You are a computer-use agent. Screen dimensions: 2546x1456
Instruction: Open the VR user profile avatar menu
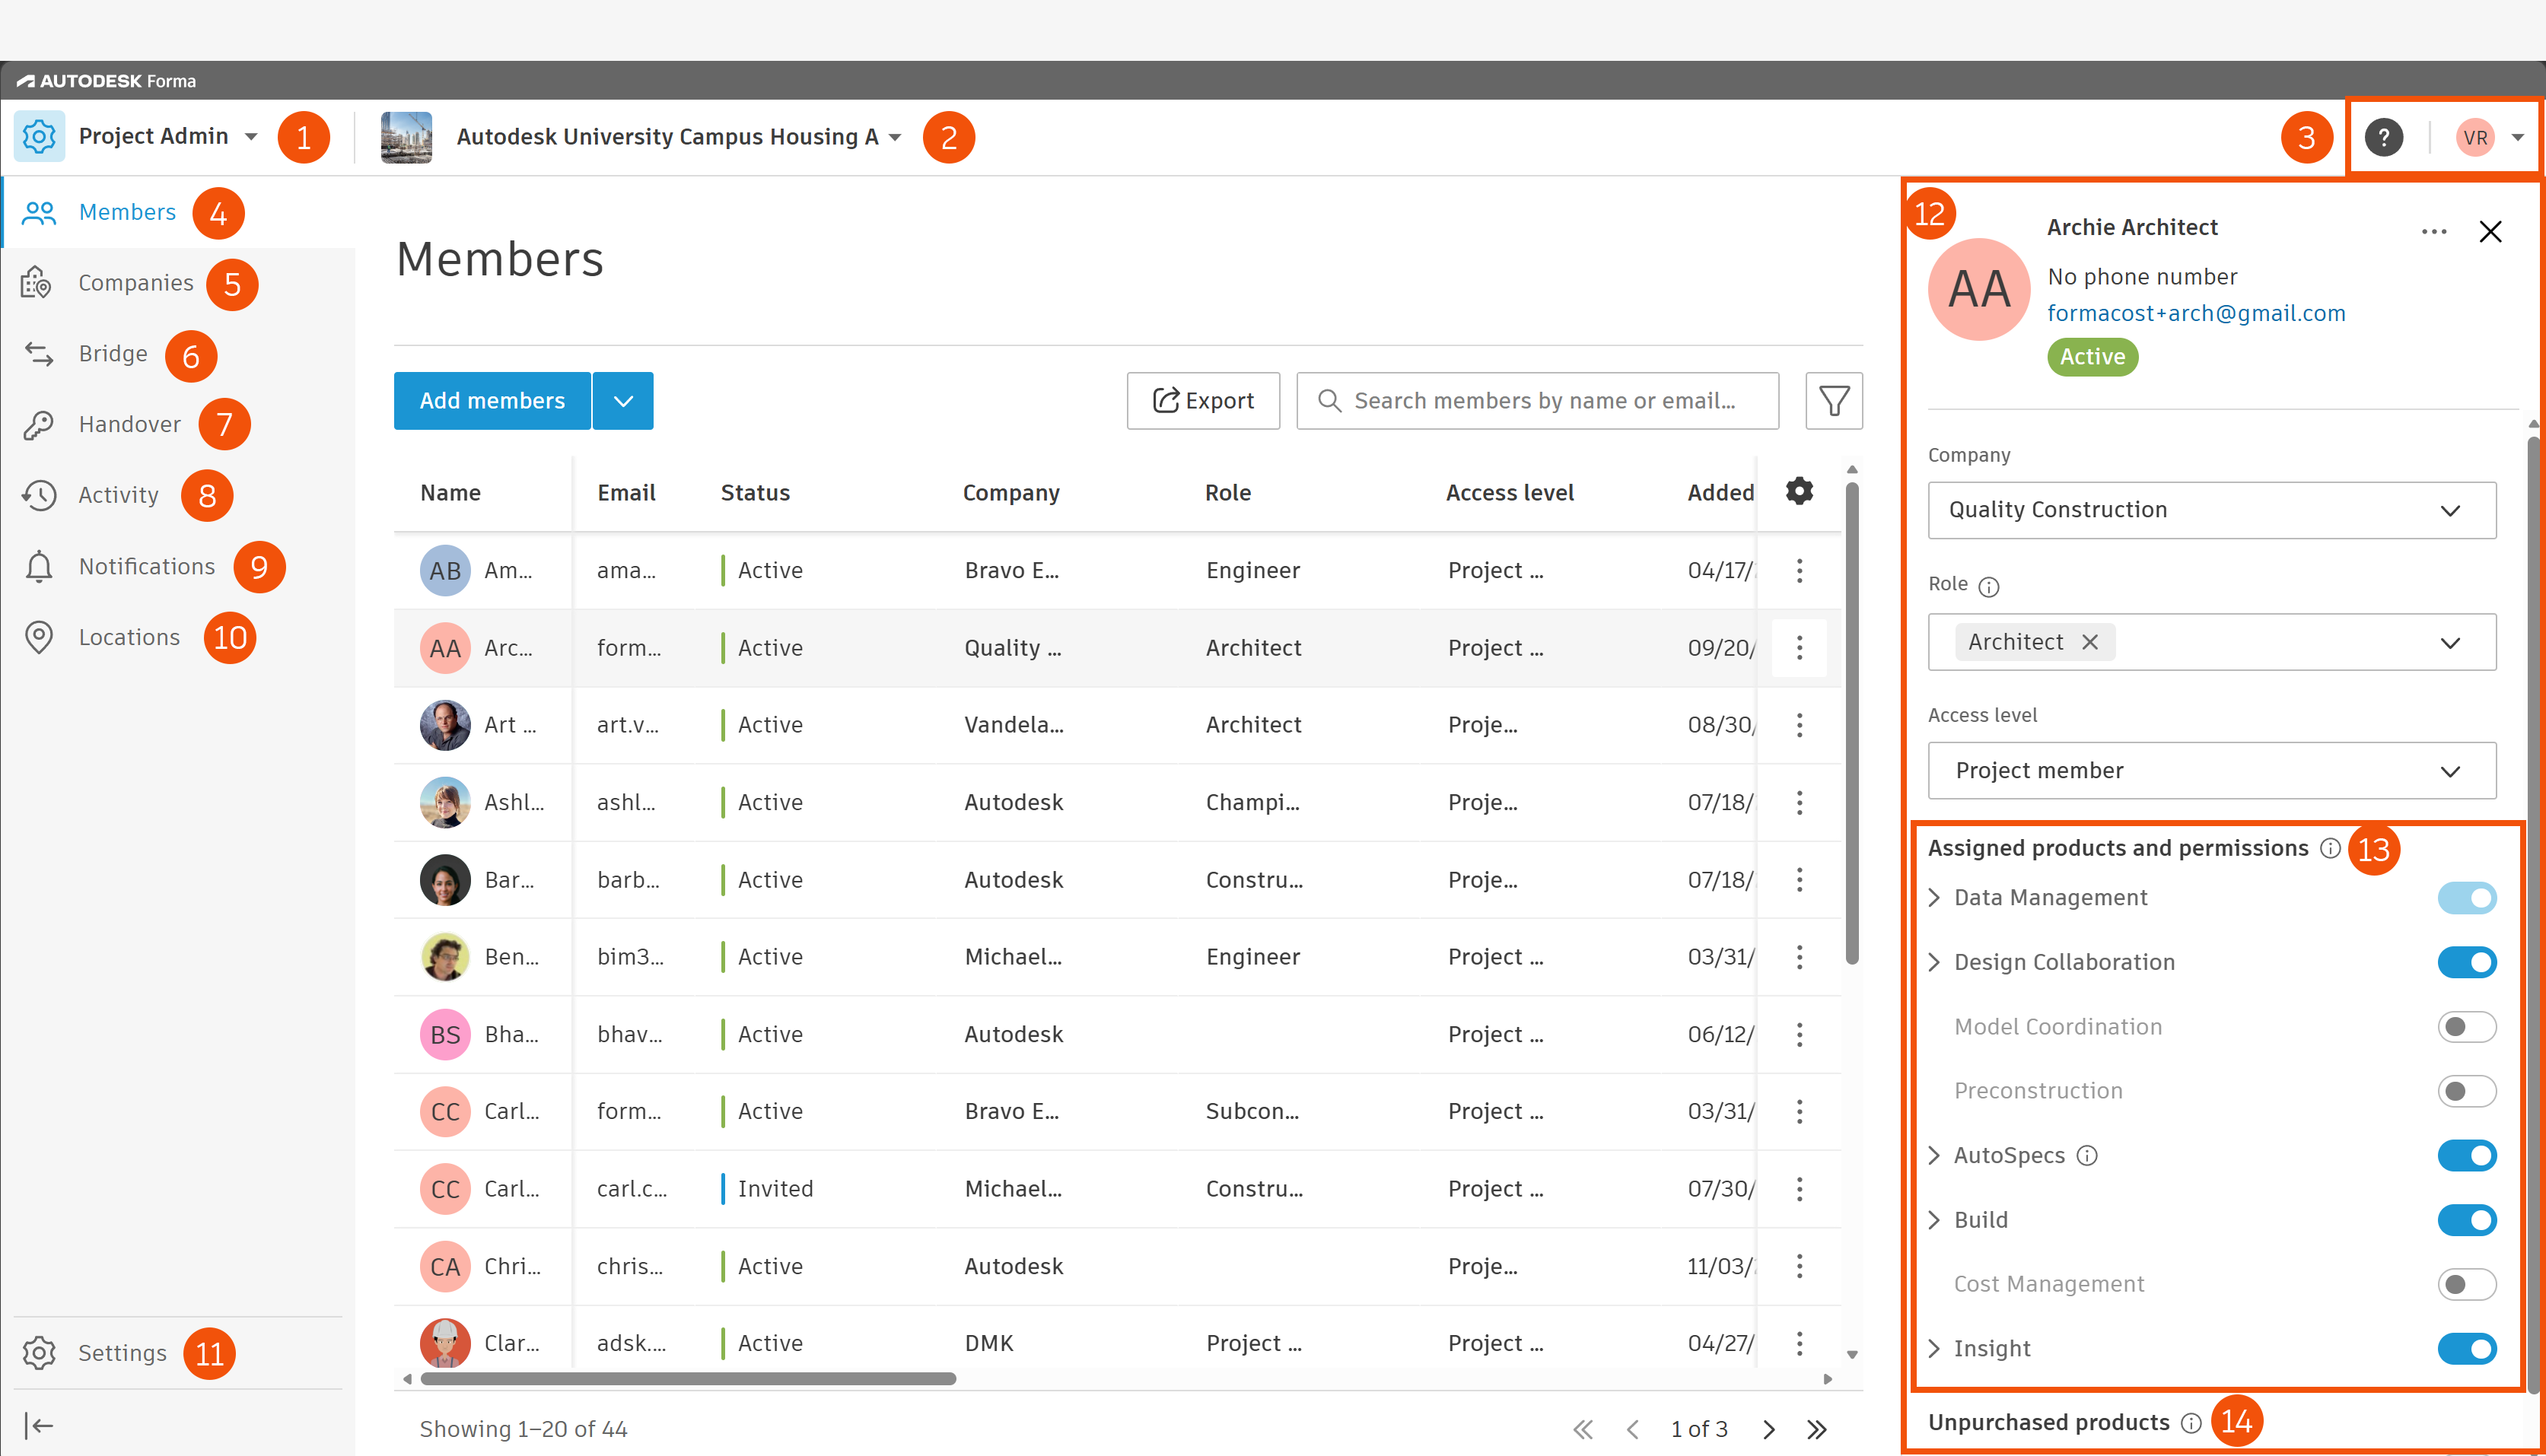pyautogui.click(x=2475, y=137)
